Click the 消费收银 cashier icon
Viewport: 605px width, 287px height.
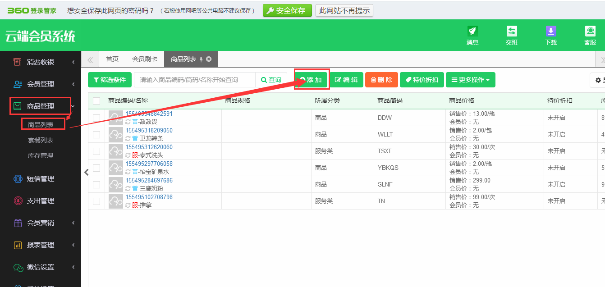(x=18, y=62)
